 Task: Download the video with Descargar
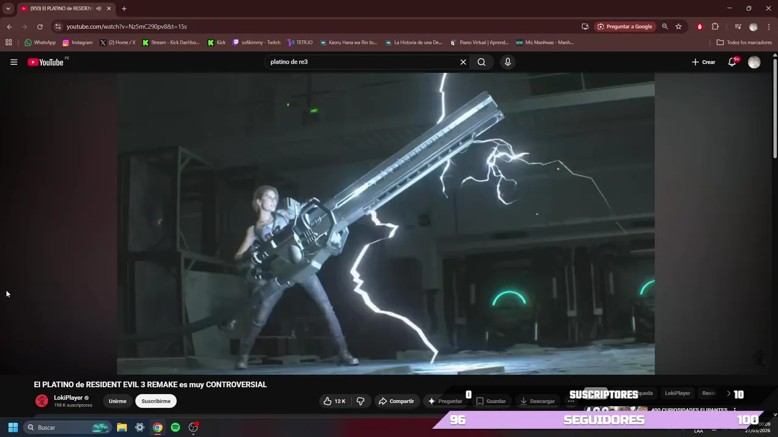537,401
